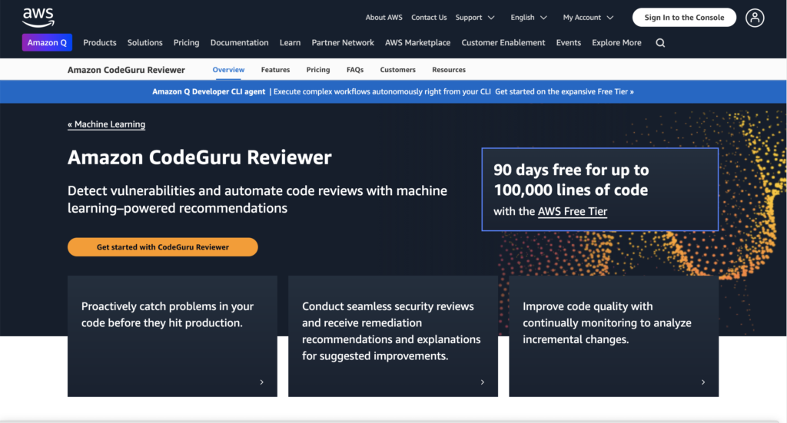Expand the My Account menu
The image size is (787, 423).
[588, 18]
